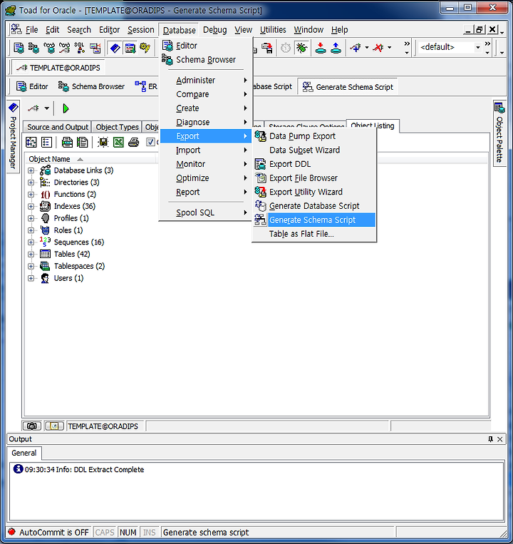Open the Object Palette side panel
Viewport: 513px width, 544px height.
499,133
